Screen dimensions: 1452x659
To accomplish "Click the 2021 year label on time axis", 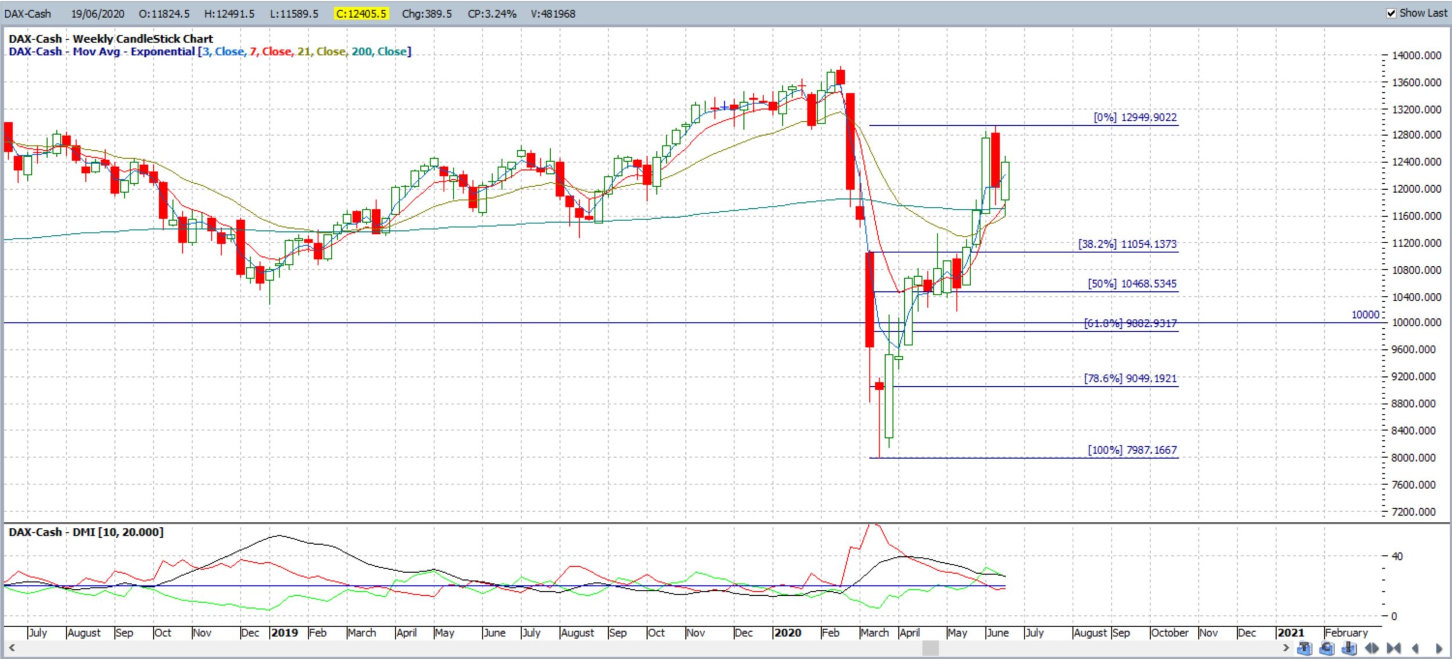I will pyautogui.click(x=1291, y=632).
